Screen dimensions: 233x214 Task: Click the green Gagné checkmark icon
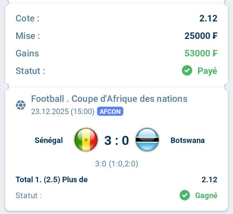pyautogui.click(x=184, y=196)
